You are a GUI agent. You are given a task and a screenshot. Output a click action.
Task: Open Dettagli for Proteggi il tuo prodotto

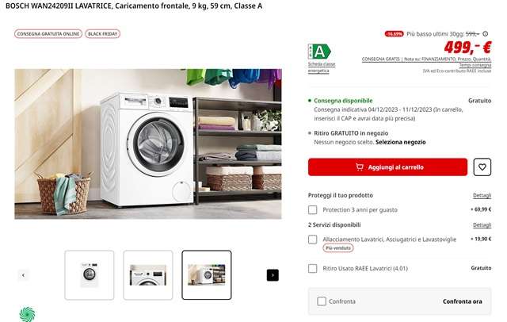pyautogui.click(x=482, y=195)
